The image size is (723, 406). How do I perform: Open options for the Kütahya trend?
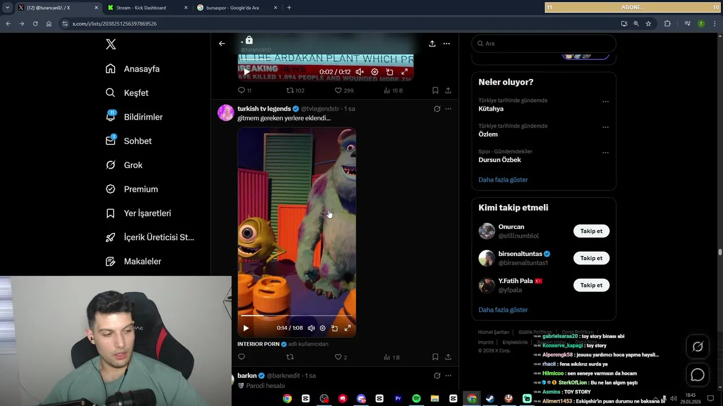pyautogui.click(x=606, y=102)
